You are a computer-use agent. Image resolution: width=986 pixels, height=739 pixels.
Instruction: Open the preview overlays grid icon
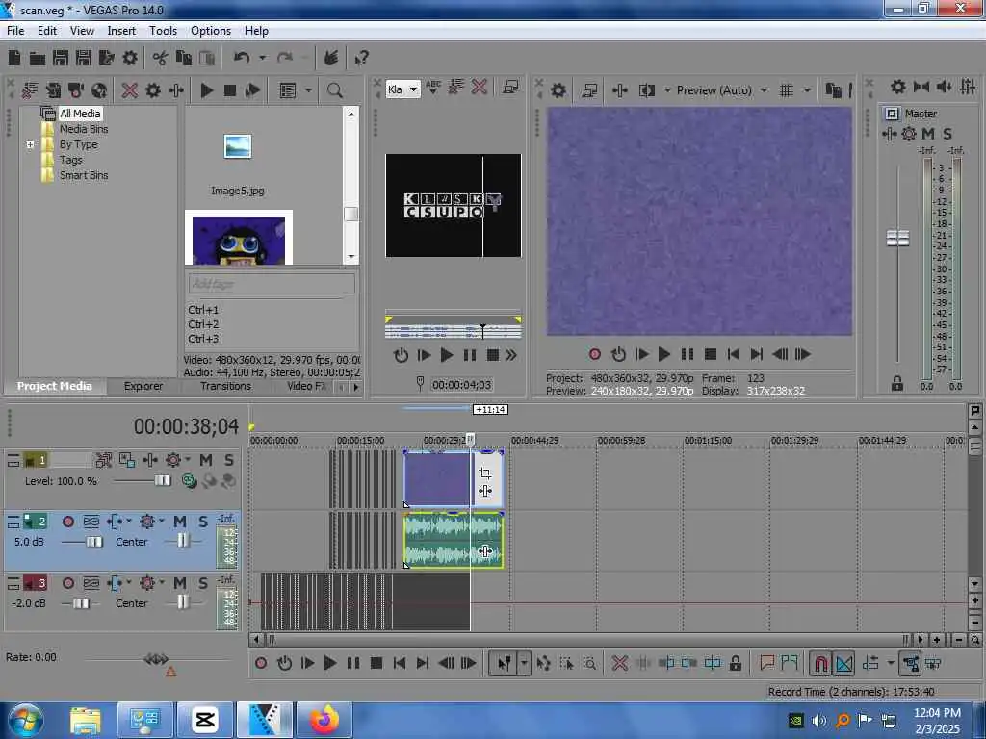(786, 90)
